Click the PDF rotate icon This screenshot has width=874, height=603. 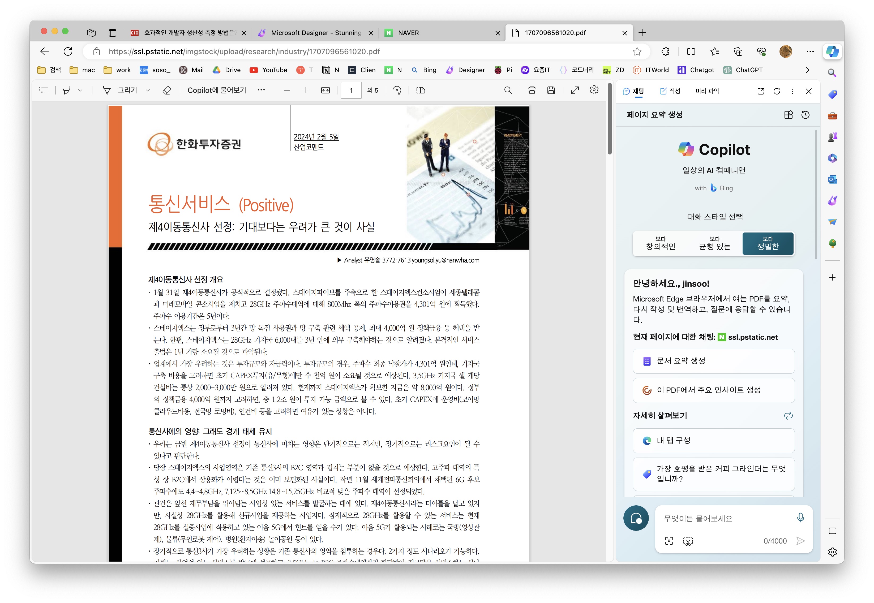pyautogui.click(x=397, y=90)
